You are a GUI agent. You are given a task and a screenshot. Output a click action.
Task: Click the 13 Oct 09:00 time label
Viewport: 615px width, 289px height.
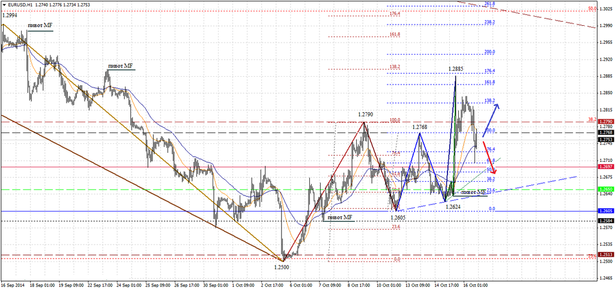coord(417,286)
